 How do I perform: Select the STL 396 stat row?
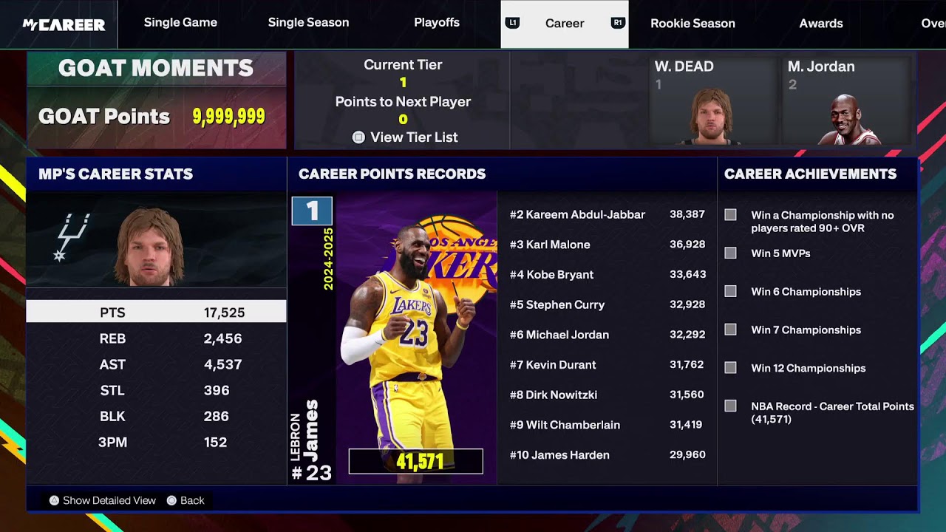pyautogui.click(x=156, y=390)
